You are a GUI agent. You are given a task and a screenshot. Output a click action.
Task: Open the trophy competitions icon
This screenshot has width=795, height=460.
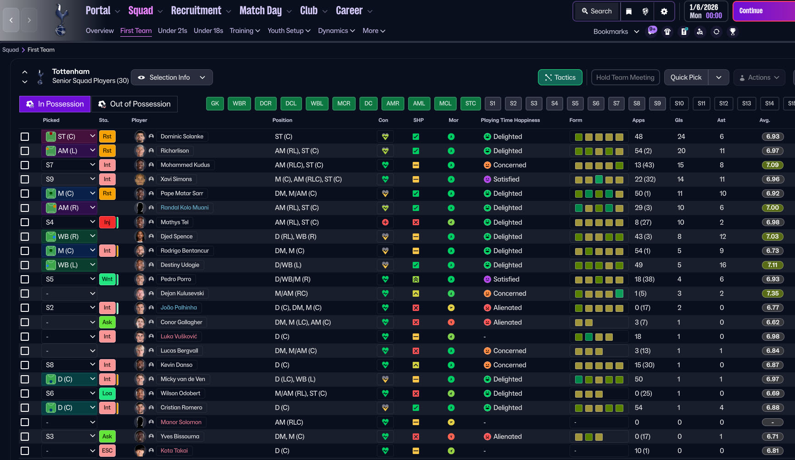(733, 32)
